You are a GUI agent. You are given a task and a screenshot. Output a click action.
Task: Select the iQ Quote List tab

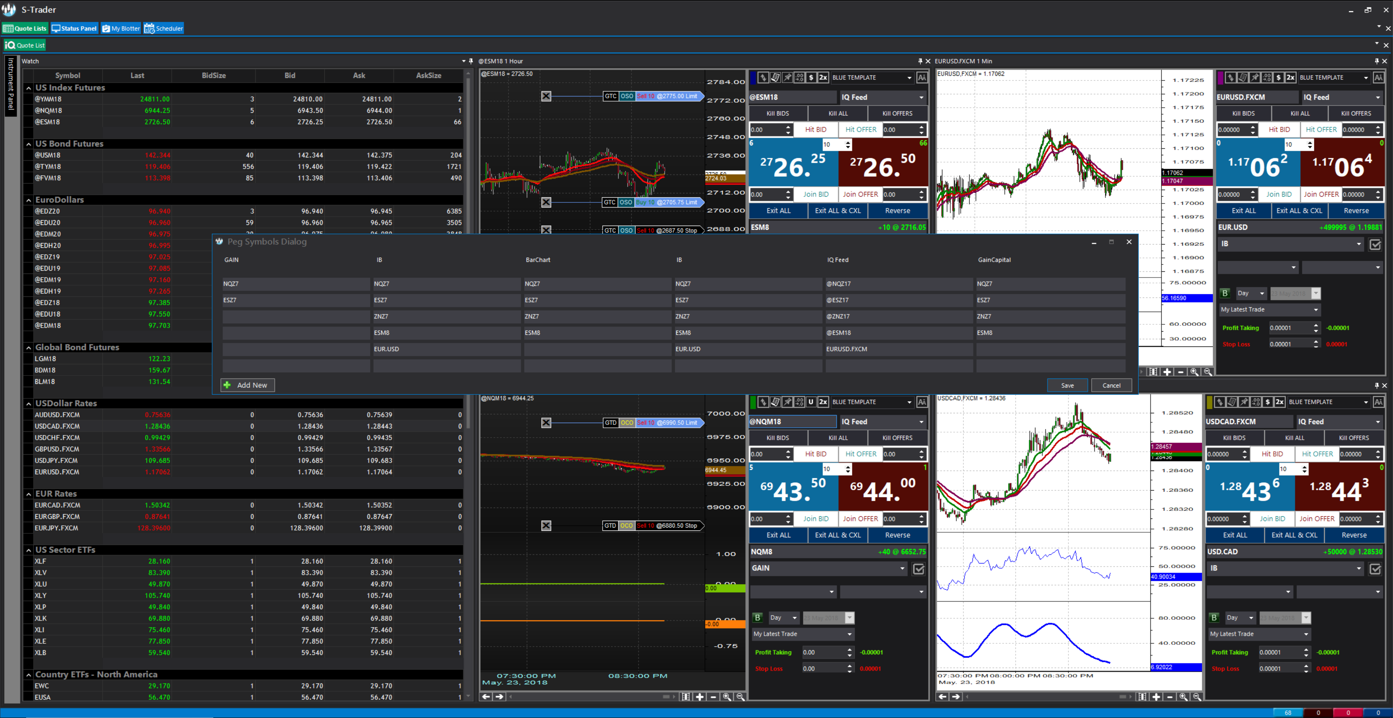coord(25,45)
